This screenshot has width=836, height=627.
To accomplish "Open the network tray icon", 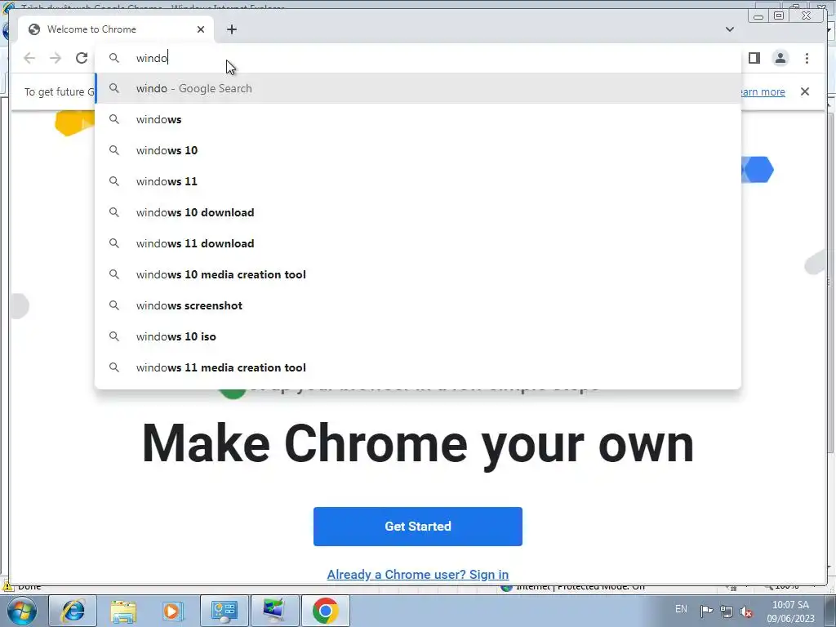I will tap(726, 611).
